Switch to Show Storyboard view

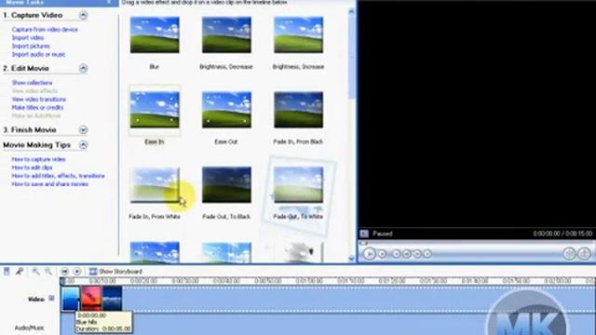coord(115,271)
